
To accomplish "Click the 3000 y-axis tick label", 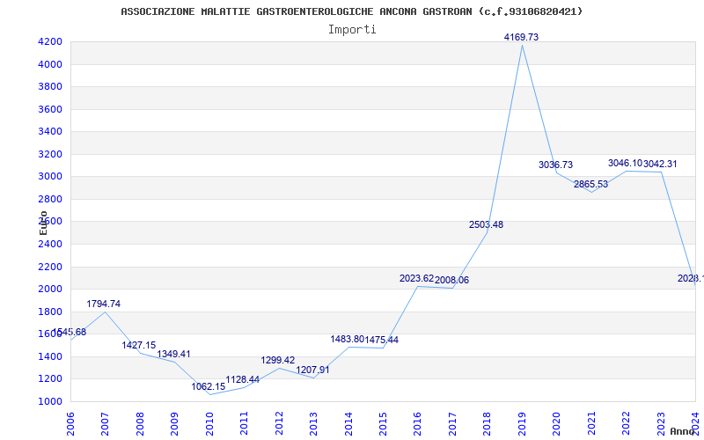I will pos(50,177).
